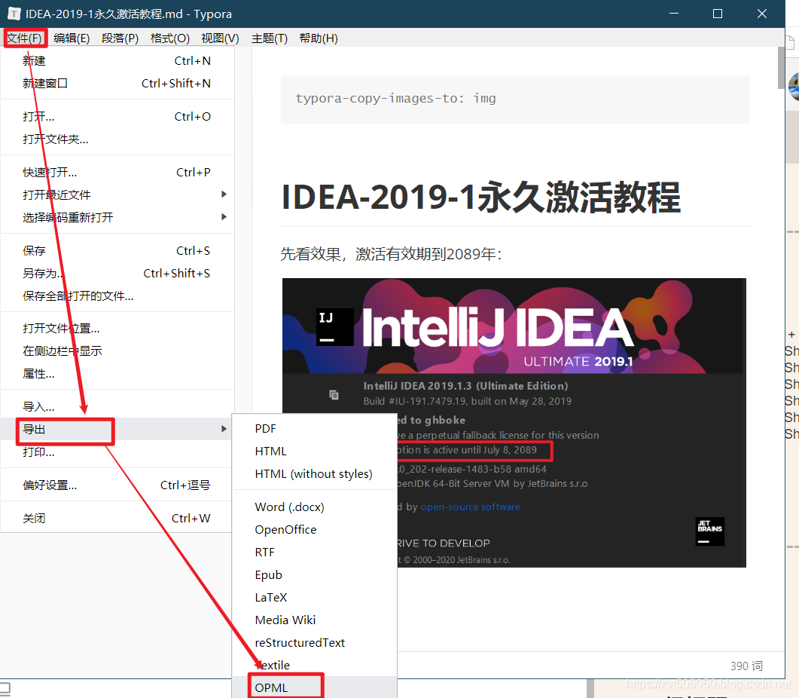Open 属性... menu entry
The width and height of the screenshot is (799, 698).
point(117,373)
